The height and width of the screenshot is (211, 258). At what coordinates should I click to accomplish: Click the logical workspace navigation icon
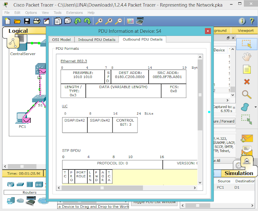point(13,42)
